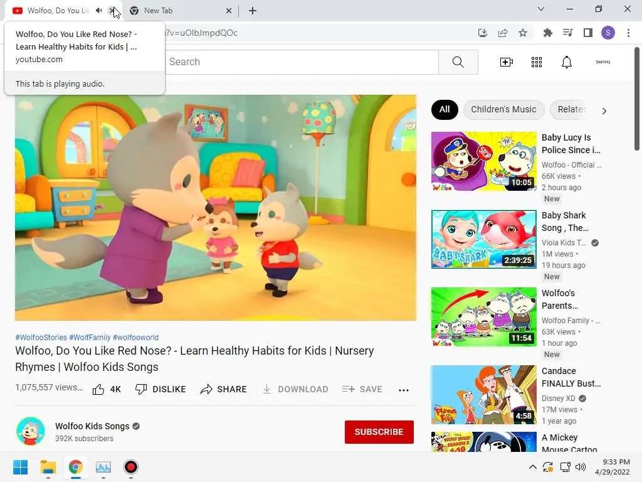Open a new browser tab
The width and height of the screenshot is (642, 482).
coord(253,11)
